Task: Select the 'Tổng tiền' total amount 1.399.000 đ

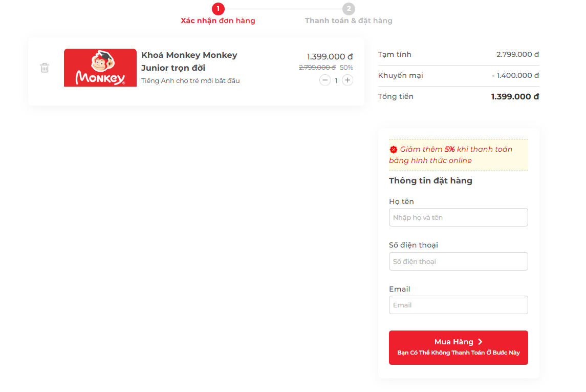Action: [x=515, y=96]
